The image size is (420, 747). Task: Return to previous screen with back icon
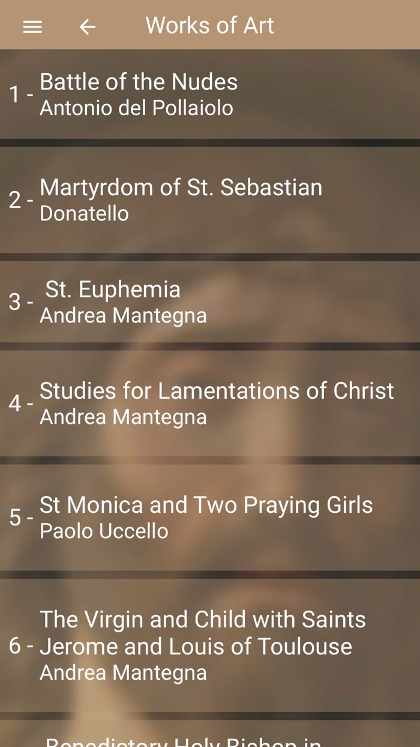(87, 26)
